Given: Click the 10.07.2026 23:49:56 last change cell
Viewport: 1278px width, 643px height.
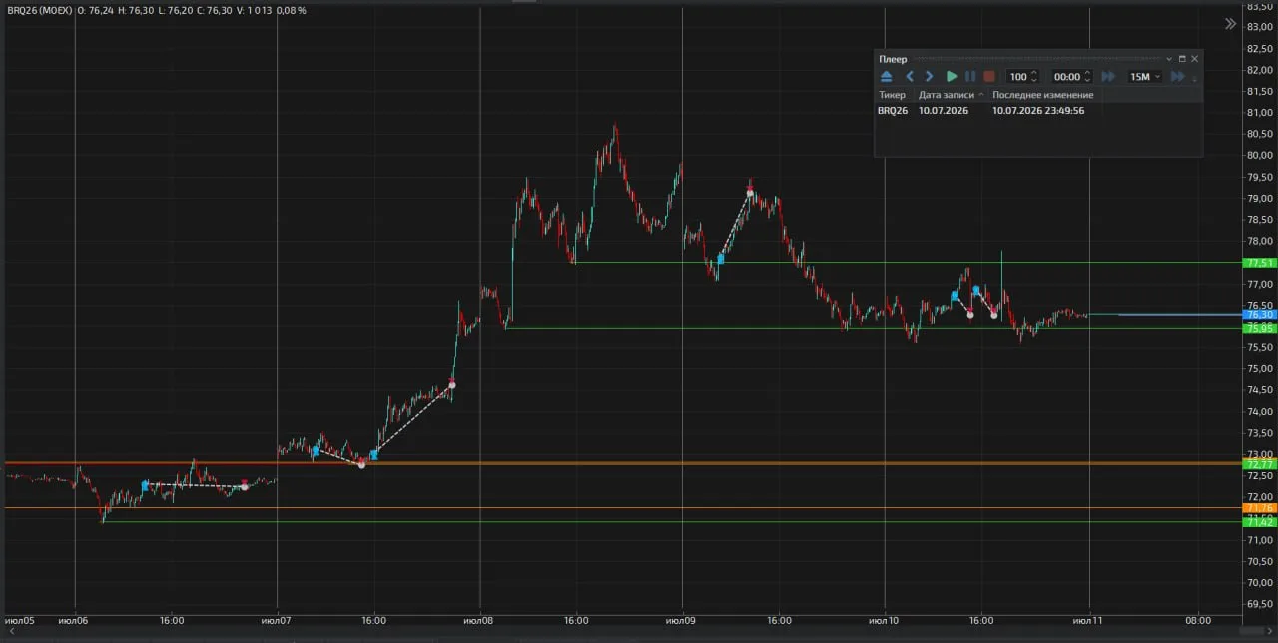Looking at the screenshot, I should (1038, 110).
